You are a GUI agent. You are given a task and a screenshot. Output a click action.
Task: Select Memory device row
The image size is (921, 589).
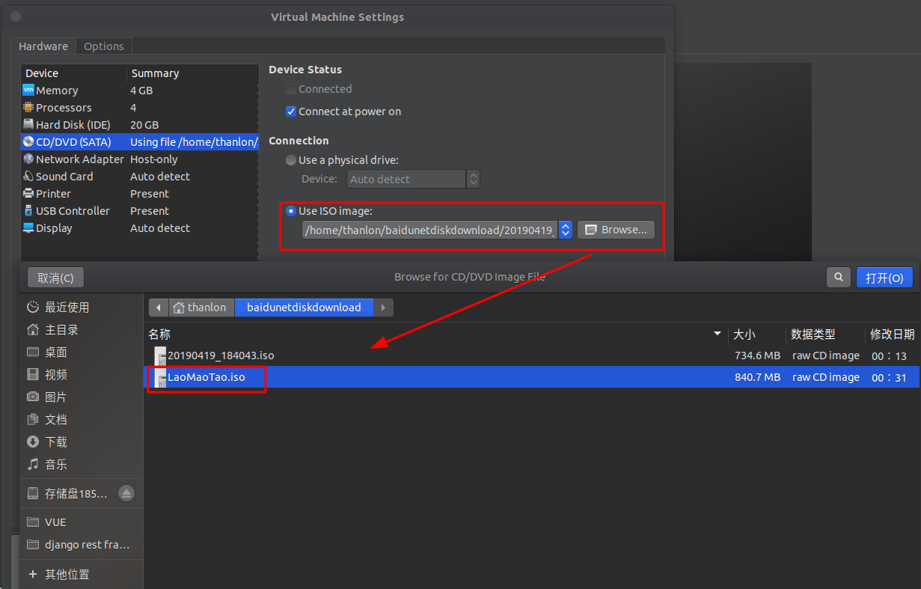(x=139, y=91)
